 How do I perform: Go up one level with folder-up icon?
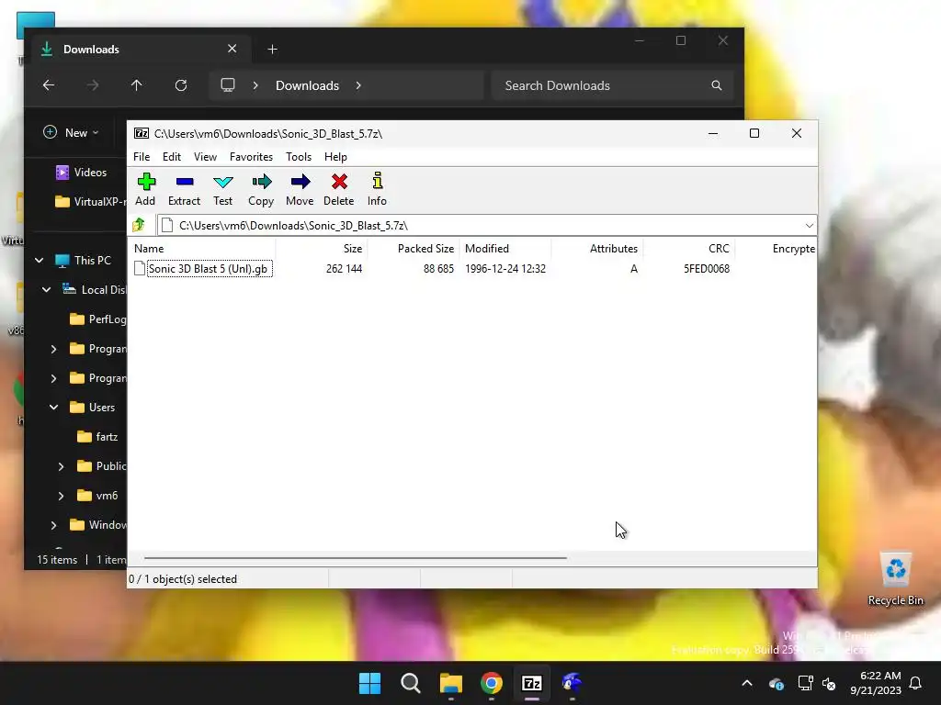coord(140,225)
